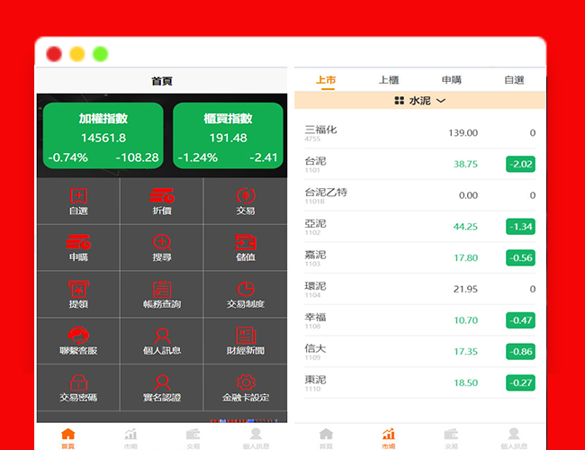Switch to the 申購 tab
The width and height of the screenshot is (585, 450).
tap(452, 80)
